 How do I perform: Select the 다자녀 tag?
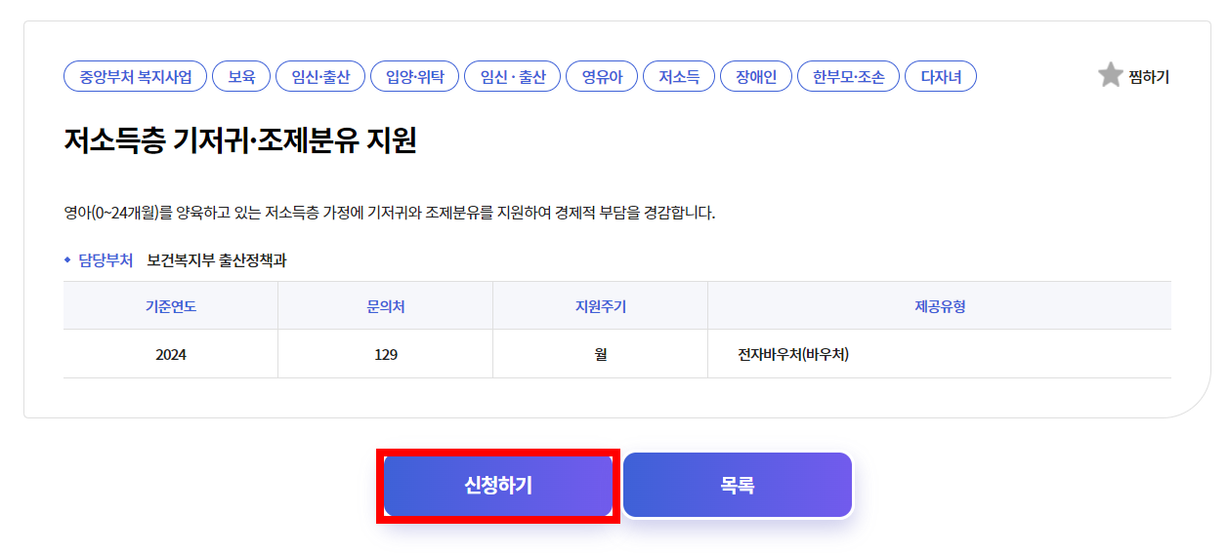(941, 77)
